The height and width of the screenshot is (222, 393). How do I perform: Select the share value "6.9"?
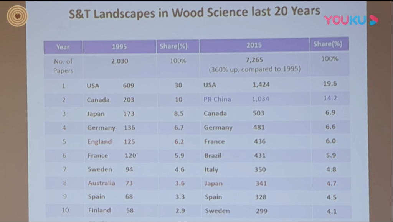coord(330,112)
